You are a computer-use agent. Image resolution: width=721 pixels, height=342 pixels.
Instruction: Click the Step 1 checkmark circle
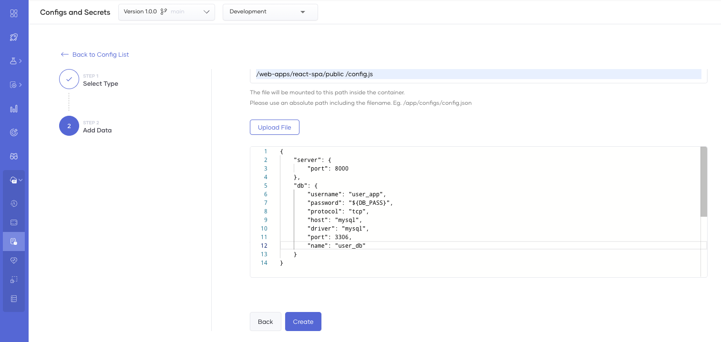point(69,79)
